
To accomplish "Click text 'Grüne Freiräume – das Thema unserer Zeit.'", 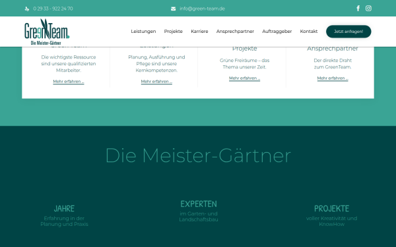I will [x=244, y=64].
